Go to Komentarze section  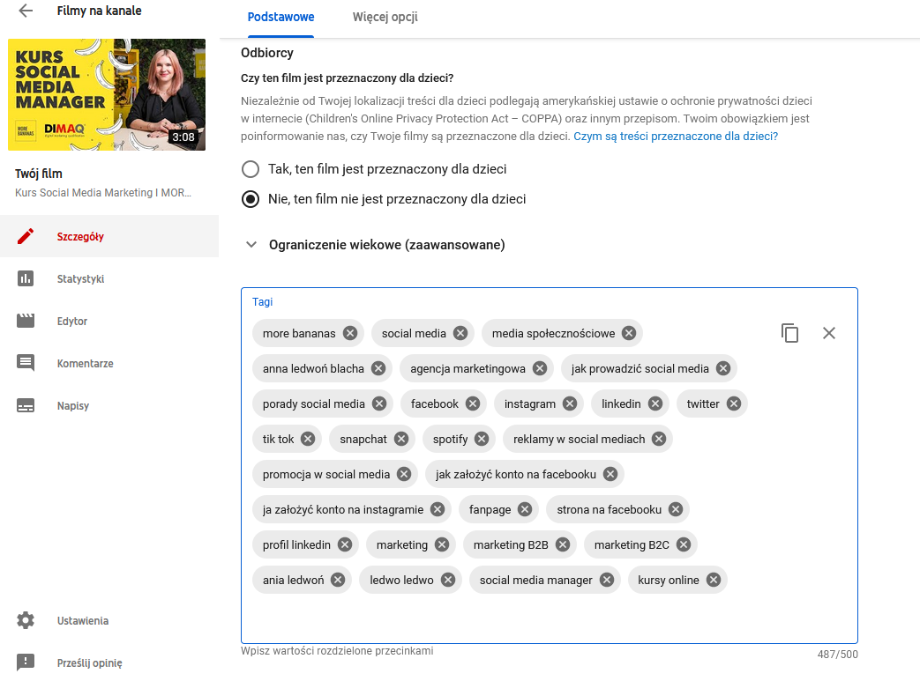click(x=85, y=364)
